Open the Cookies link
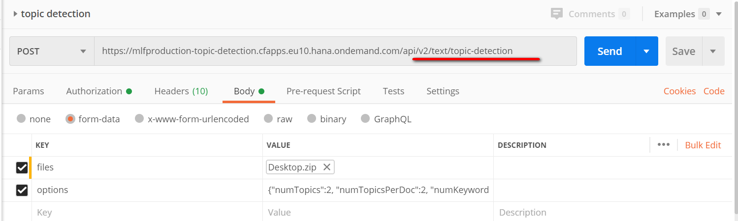The height and width of the screenshot is (221, 738). (x=679, y=91)
